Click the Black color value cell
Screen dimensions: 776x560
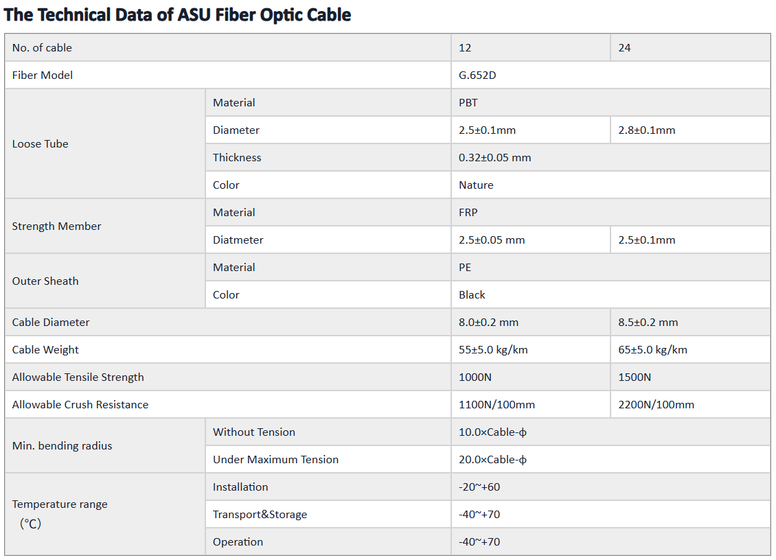pos(610,295)
